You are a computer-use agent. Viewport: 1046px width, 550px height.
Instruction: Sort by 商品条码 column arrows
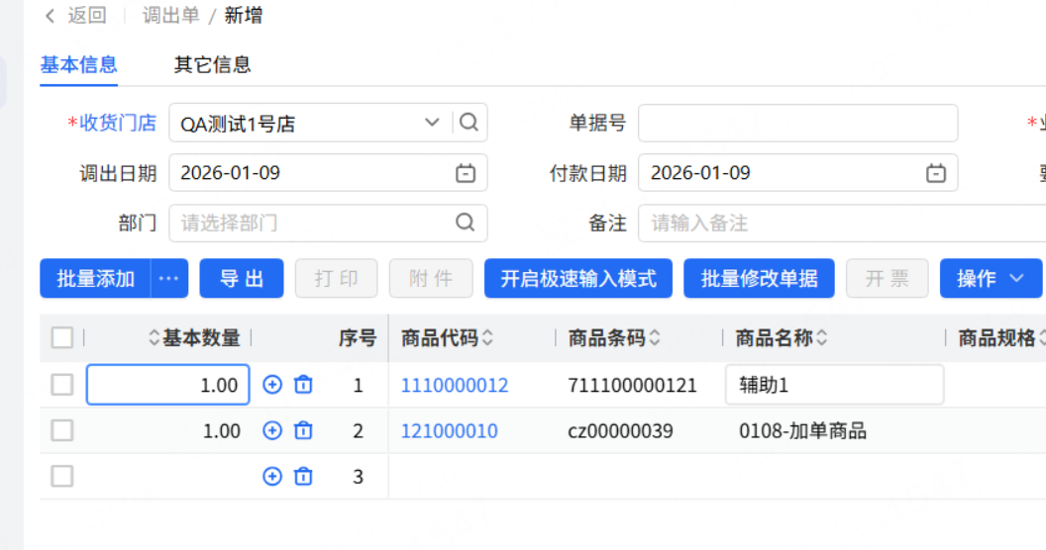(655, 337)
